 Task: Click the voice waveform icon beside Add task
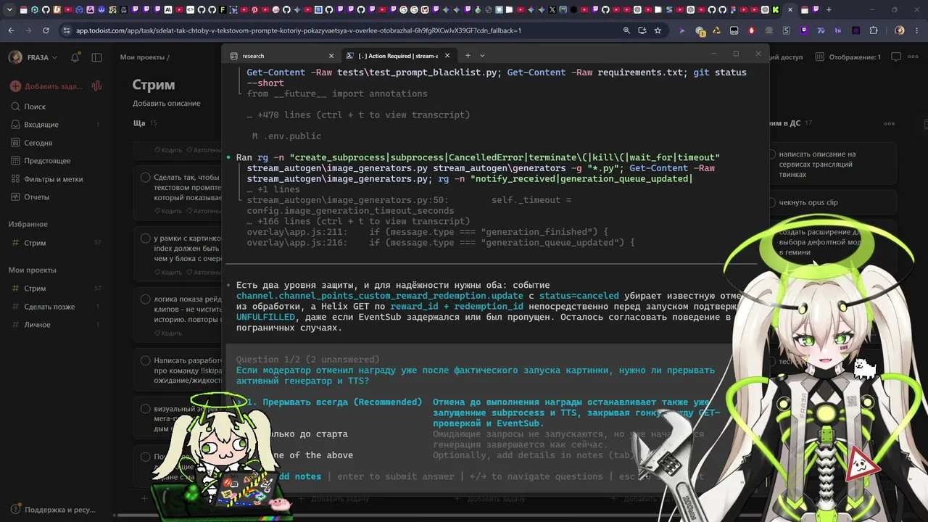[x=96, y=86]
